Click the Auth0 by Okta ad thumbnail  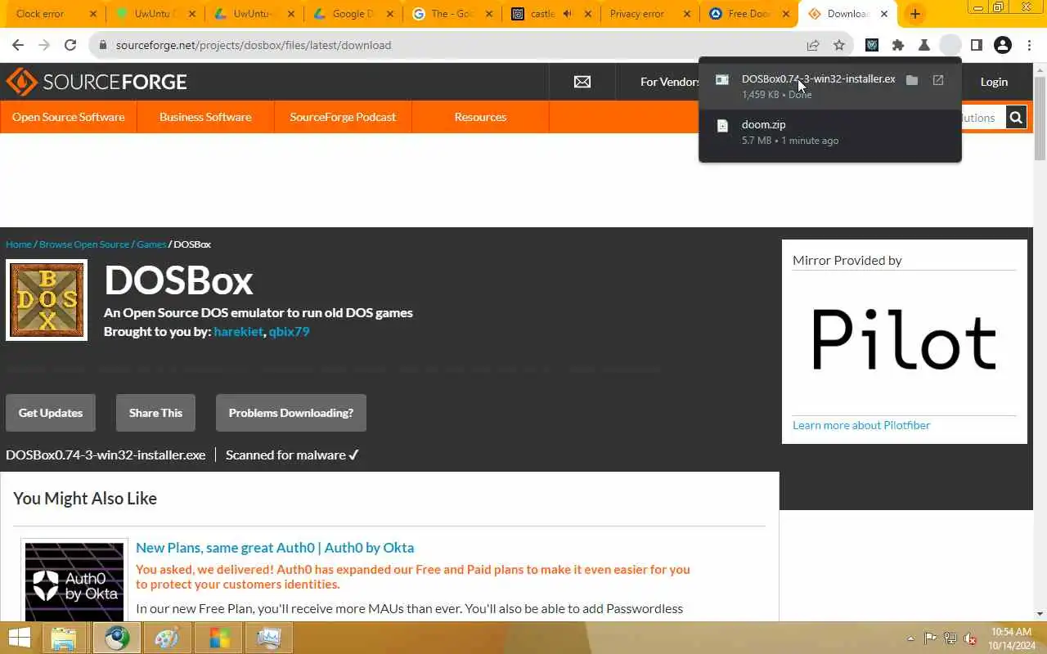tap(74, 582)
